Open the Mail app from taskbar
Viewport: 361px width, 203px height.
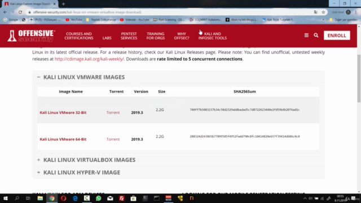[111, 198]
